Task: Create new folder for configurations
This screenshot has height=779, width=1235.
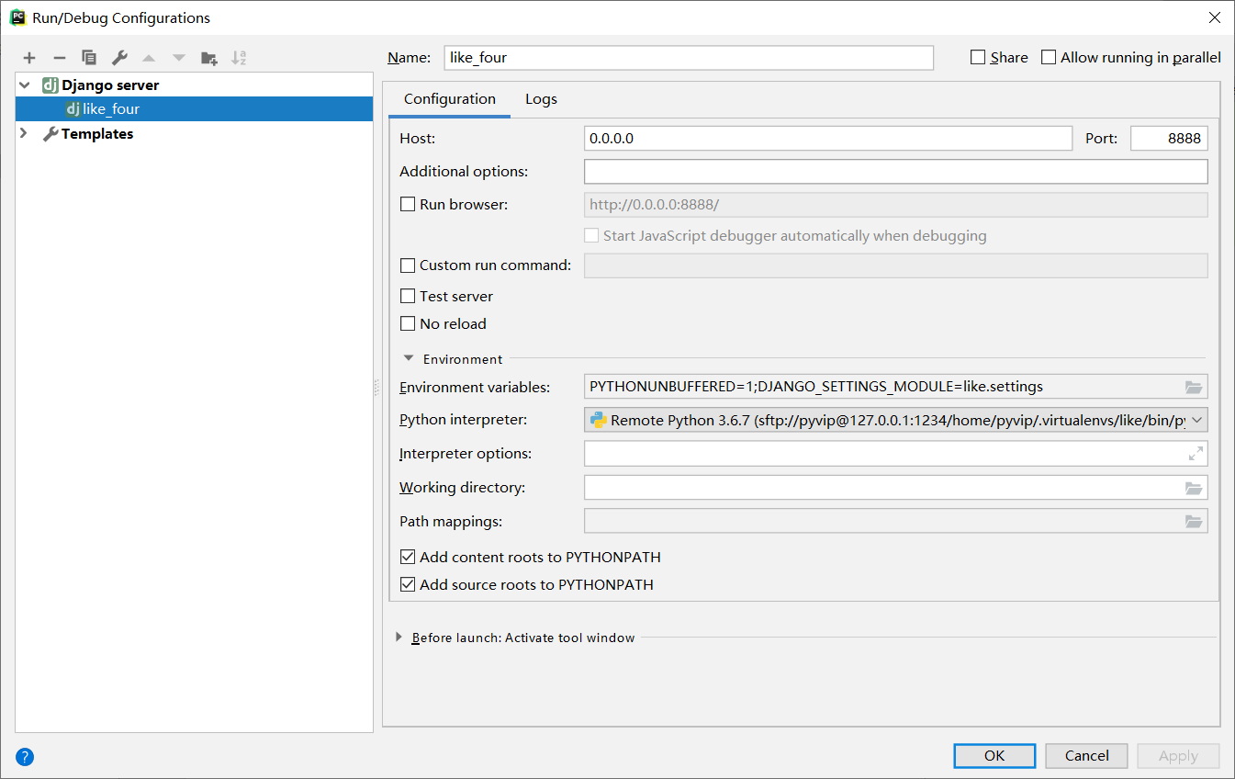Action: pyautogui.click(x=209, y=58)
